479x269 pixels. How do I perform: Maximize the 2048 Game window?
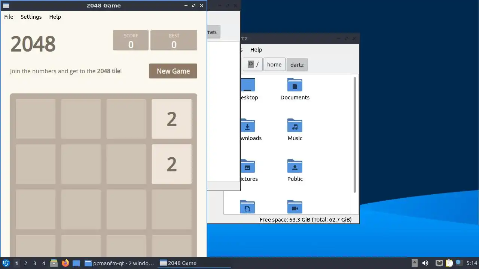pyautogui.click(x=194, y=6)
